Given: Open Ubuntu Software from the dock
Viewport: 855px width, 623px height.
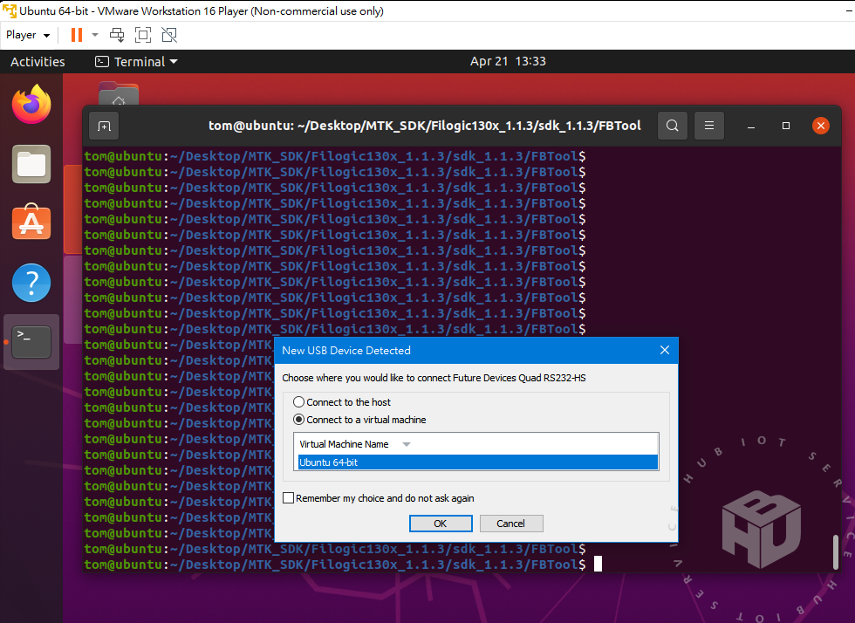Looking at the screenshot, I should [x=31, y=222].
